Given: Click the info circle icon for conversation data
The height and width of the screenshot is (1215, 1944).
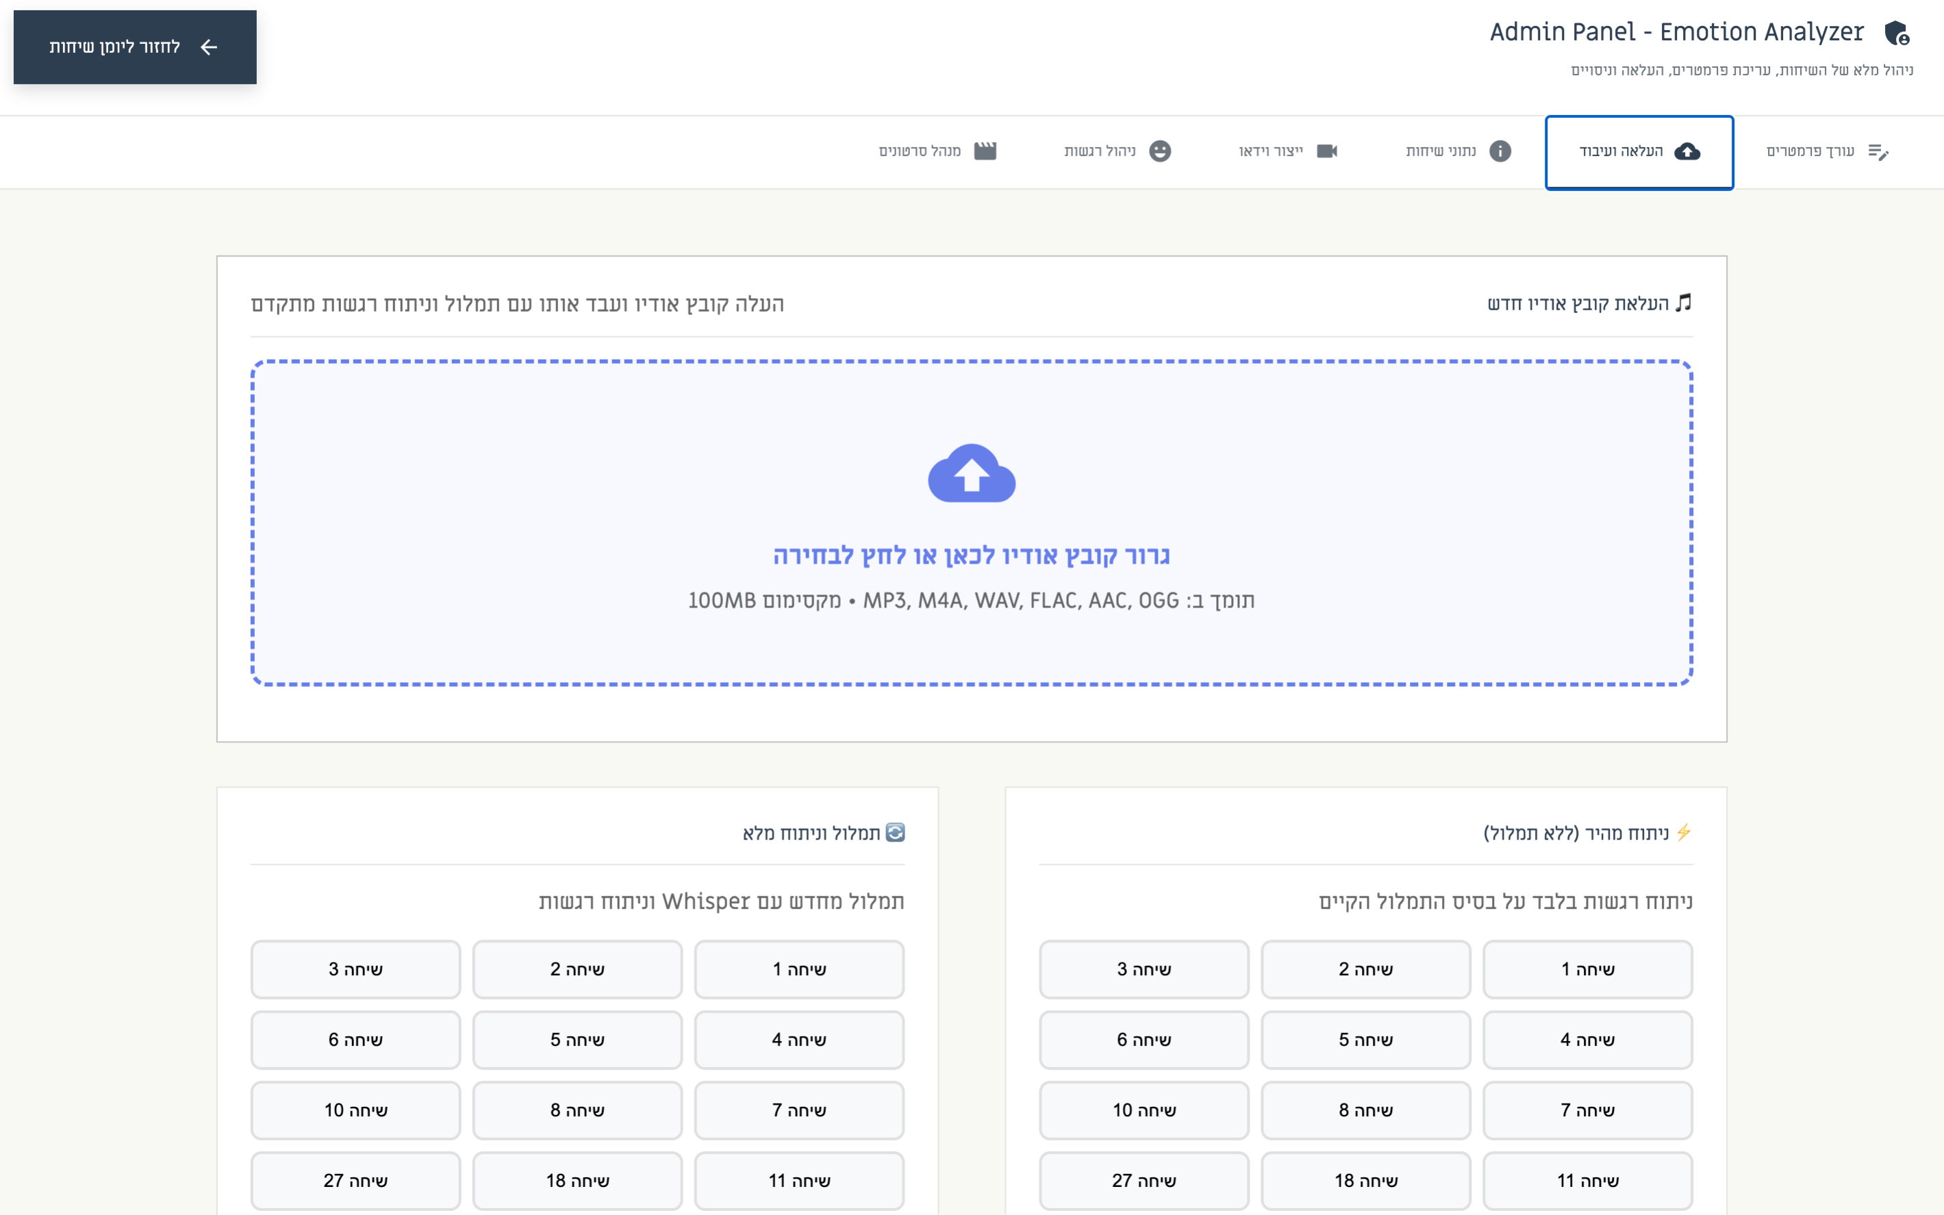Looking at the screenshot, I should point(1500,151).
